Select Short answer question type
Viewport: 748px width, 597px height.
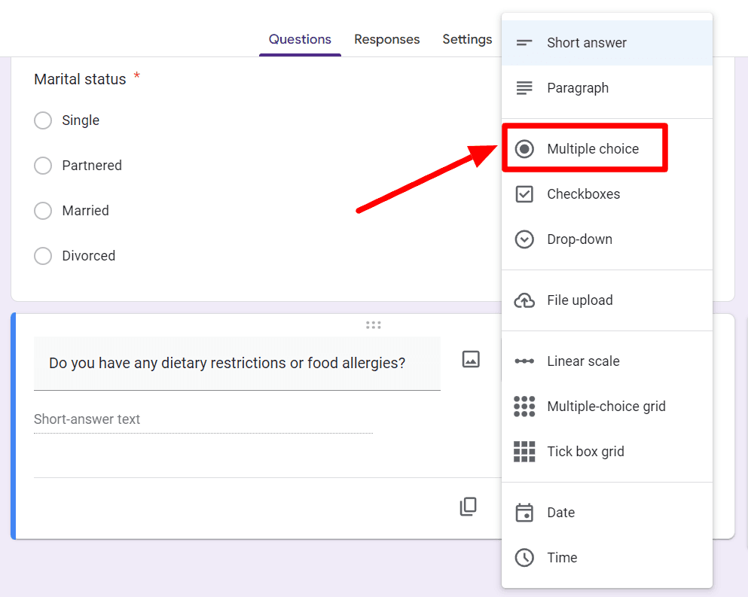607,43
